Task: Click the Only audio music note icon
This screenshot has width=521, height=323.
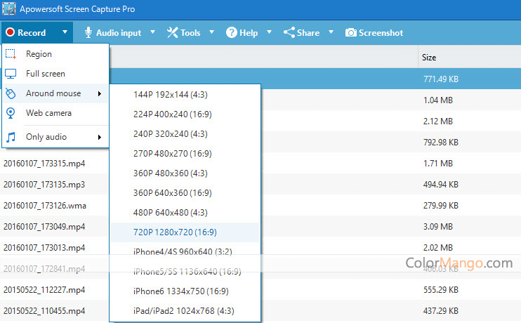Action: (x=11, y=137)
